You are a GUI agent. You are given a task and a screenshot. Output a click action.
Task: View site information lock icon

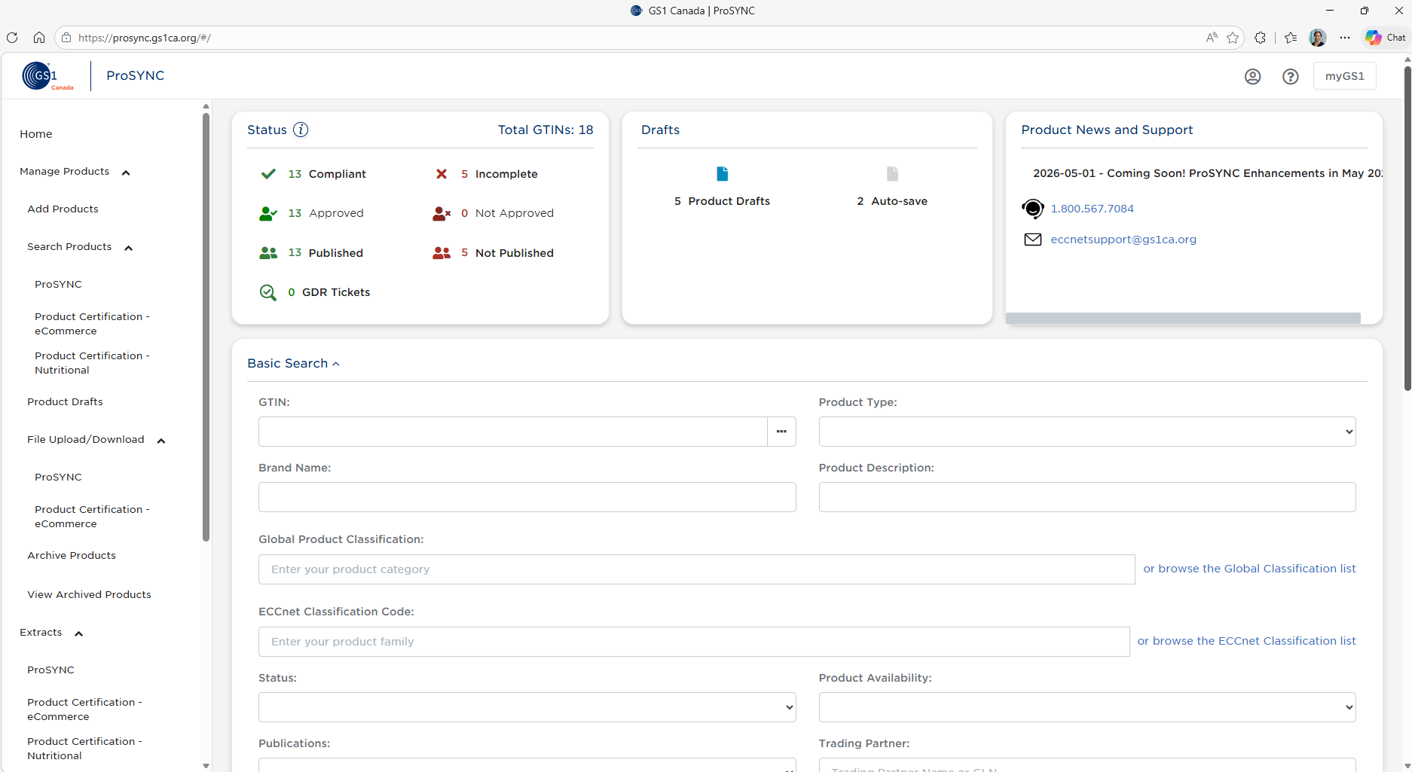click(66, 38)
